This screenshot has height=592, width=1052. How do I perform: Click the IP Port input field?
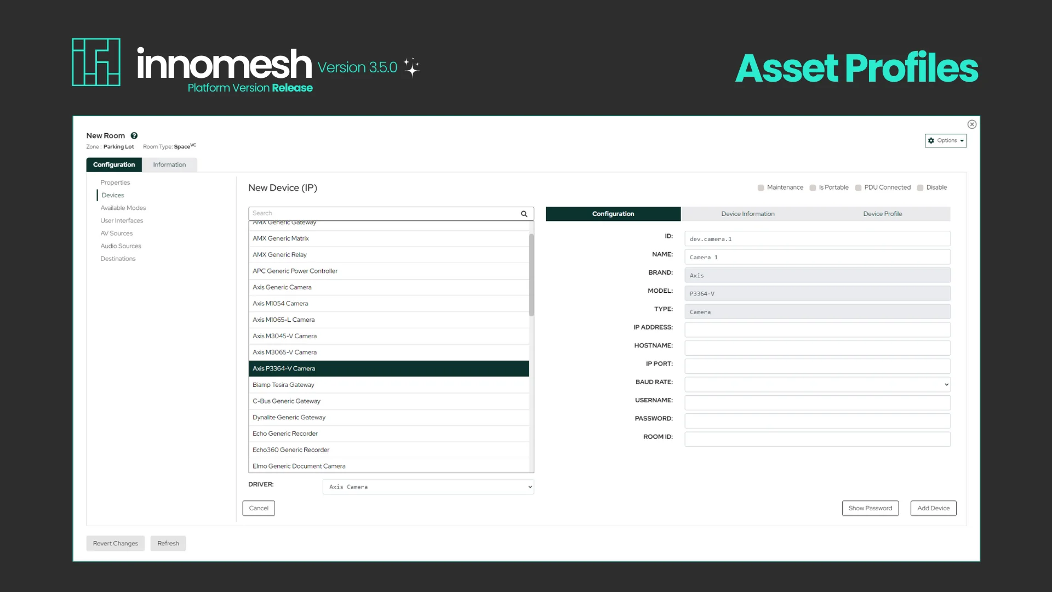tap(817, 366)
